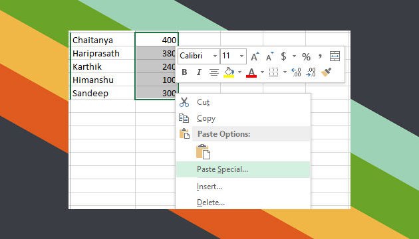
Task: Select the Himanshu cell
Action: (102, 80)
